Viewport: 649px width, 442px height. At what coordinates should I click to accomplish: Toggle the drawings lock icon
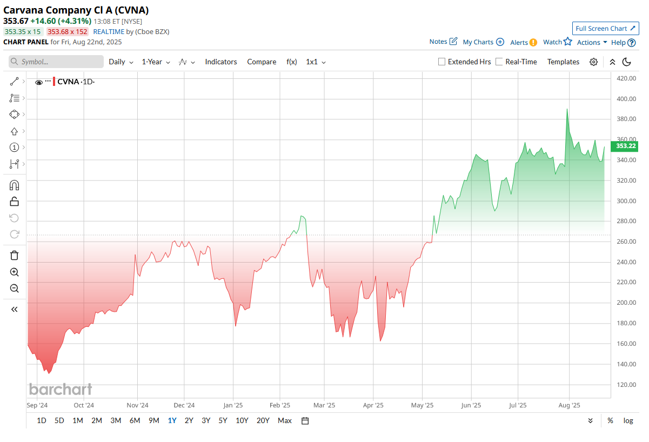pos(15,202)
